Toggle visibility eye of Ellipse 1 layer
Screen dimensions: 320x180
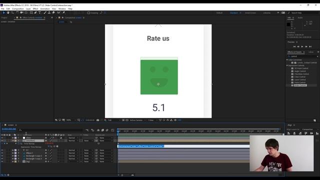click(2, 153)
